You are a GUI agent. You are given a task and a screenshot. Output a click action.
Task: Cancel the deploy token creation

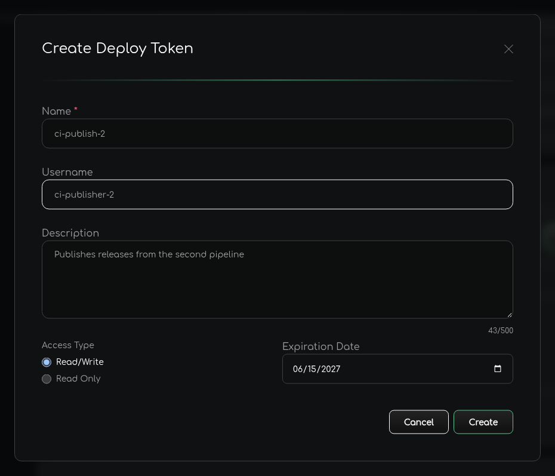point(419,422)
